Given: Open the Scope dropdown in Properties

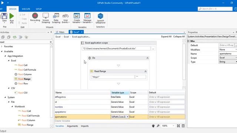Looking at the screenshot, I should 236,58.
